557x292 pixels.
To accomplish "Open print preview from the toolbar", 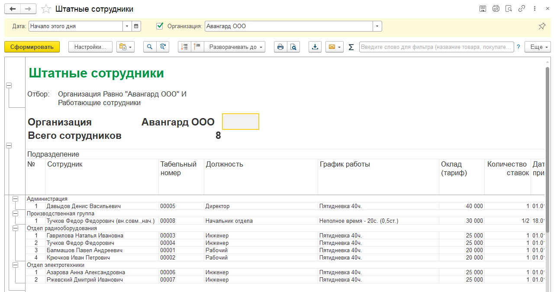I will pyautogui.click(x=293, y=47).
